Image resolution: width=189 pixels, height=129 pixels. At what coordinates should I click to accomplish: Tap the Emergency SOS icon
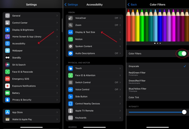pyautogui.click(x=7, y=79)
